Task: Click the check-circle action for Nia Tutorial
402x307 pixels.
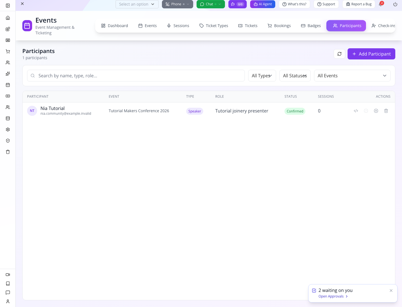Action: click(x=366, y=111)
